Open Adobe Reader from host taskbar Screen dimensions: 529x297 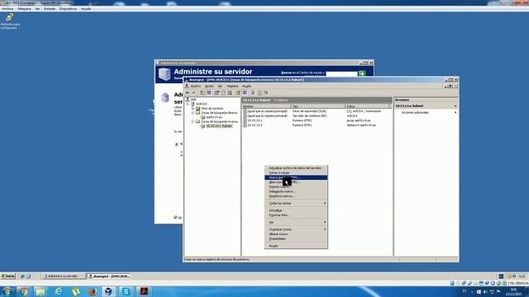pyautogui.click(x=144, y=291)
